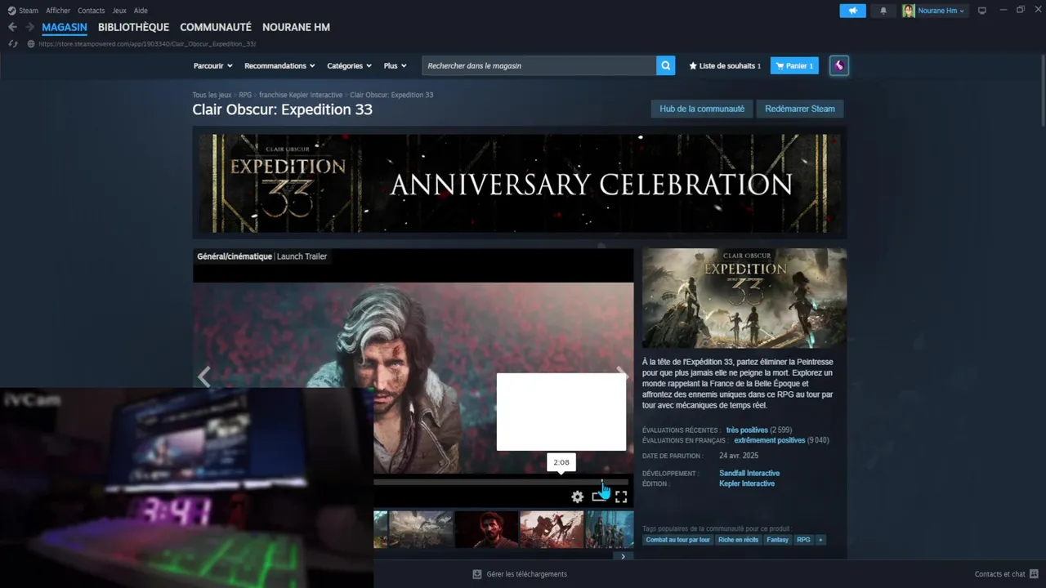This screenshot has height=588, width=1046.
Task: Click the RPG breadcrumb link
Action: pyautogui.click(x=245, y=95)
